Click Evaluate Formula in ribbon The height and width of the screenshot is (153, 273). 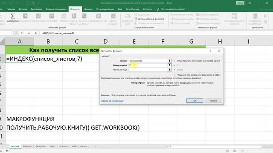208,23
